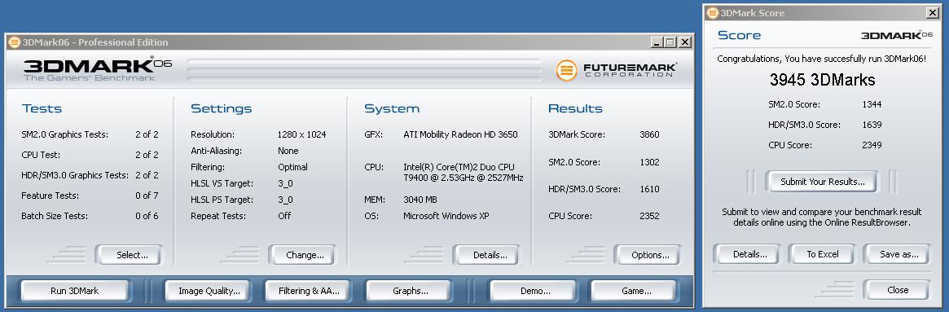Click the 'Microsoft Windows XP' OS text
Image resolution: width=949 pixels, height=312 pixels.
pyautogui.click(x=446, y=216)
